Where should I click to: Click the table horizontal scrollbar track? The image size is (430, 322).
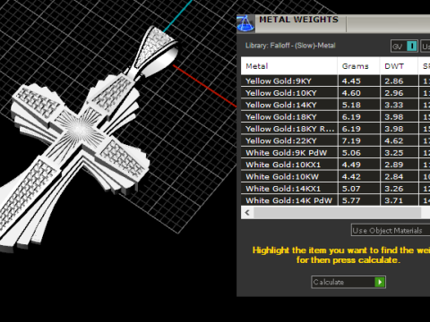coord(338,213)
